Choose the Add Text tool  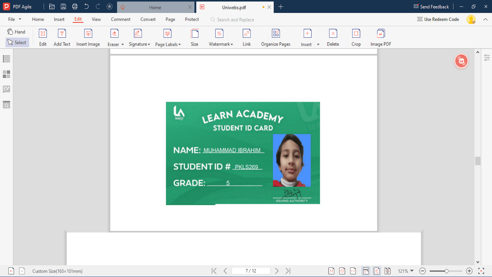[62, 38]
